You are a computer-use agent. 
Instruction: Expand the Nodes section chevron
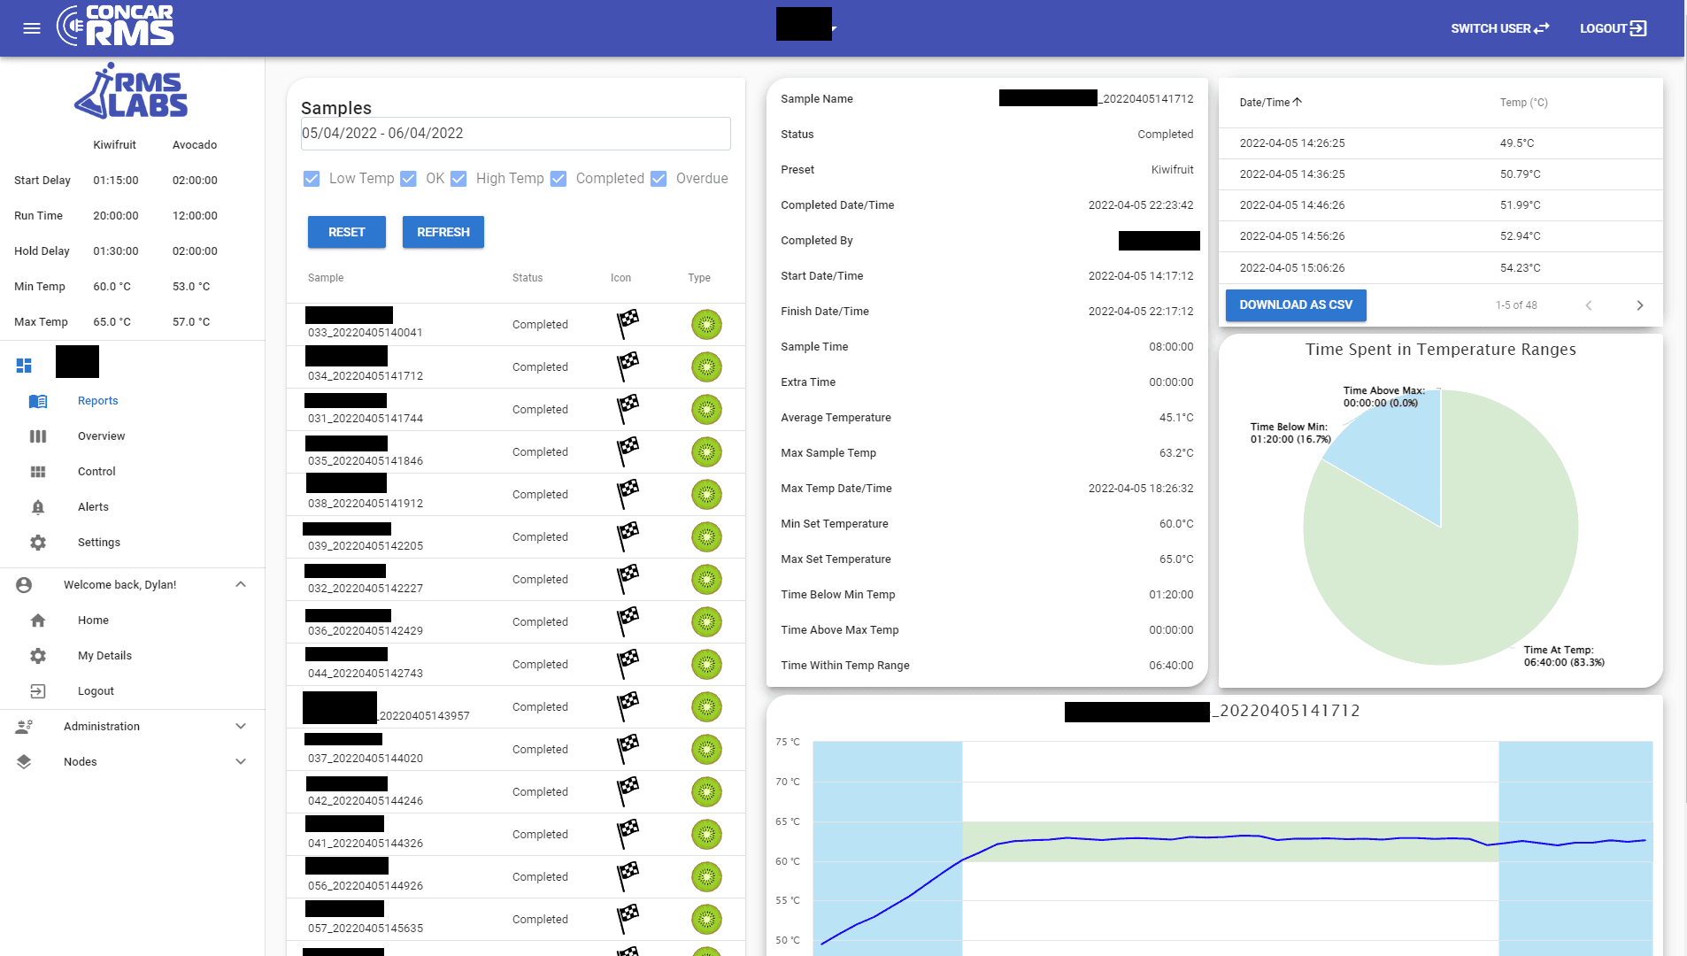(x=241, y=762)
